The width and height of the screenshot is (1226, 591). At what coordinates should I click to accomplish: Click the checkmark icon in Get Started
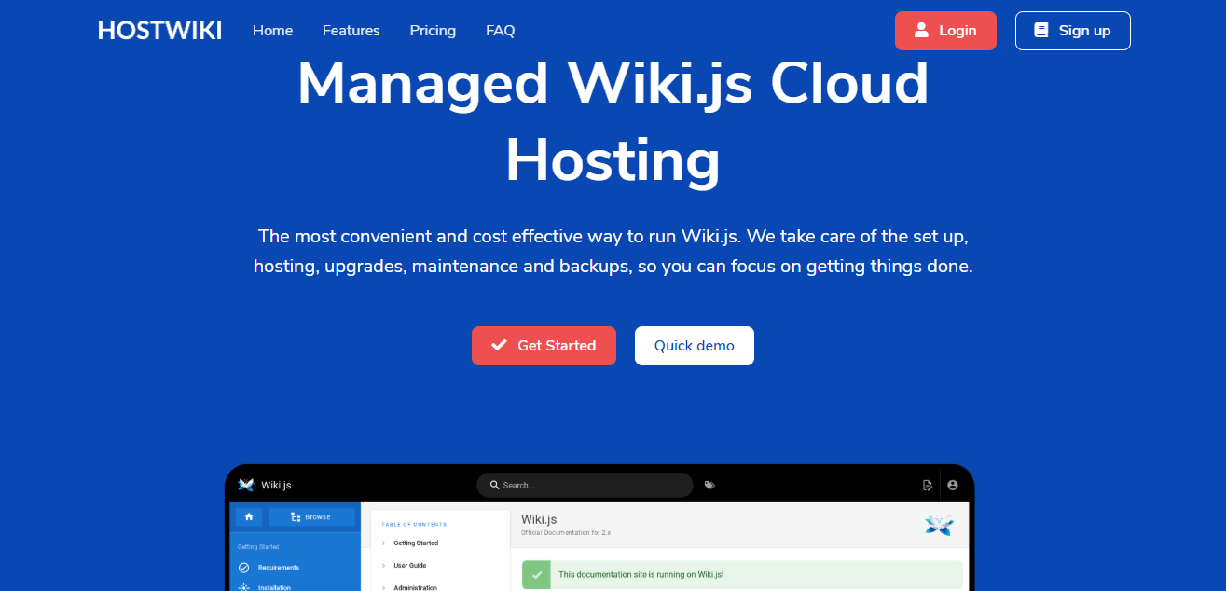[x=499, y=346]
